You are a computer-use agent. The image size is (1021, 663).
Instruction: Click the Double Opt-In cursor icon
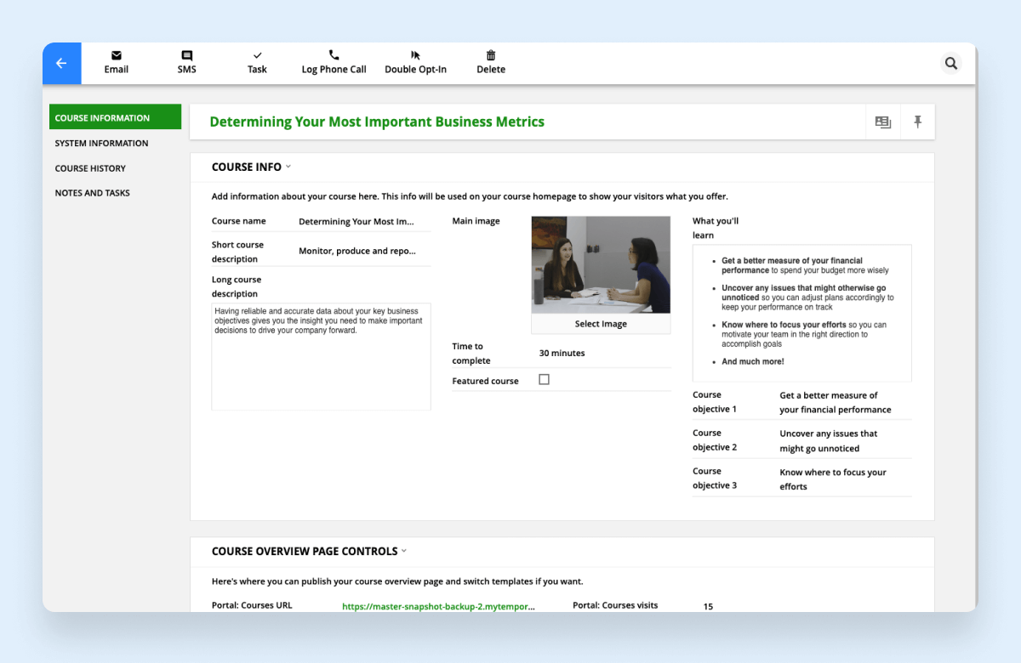pos(415,55)
